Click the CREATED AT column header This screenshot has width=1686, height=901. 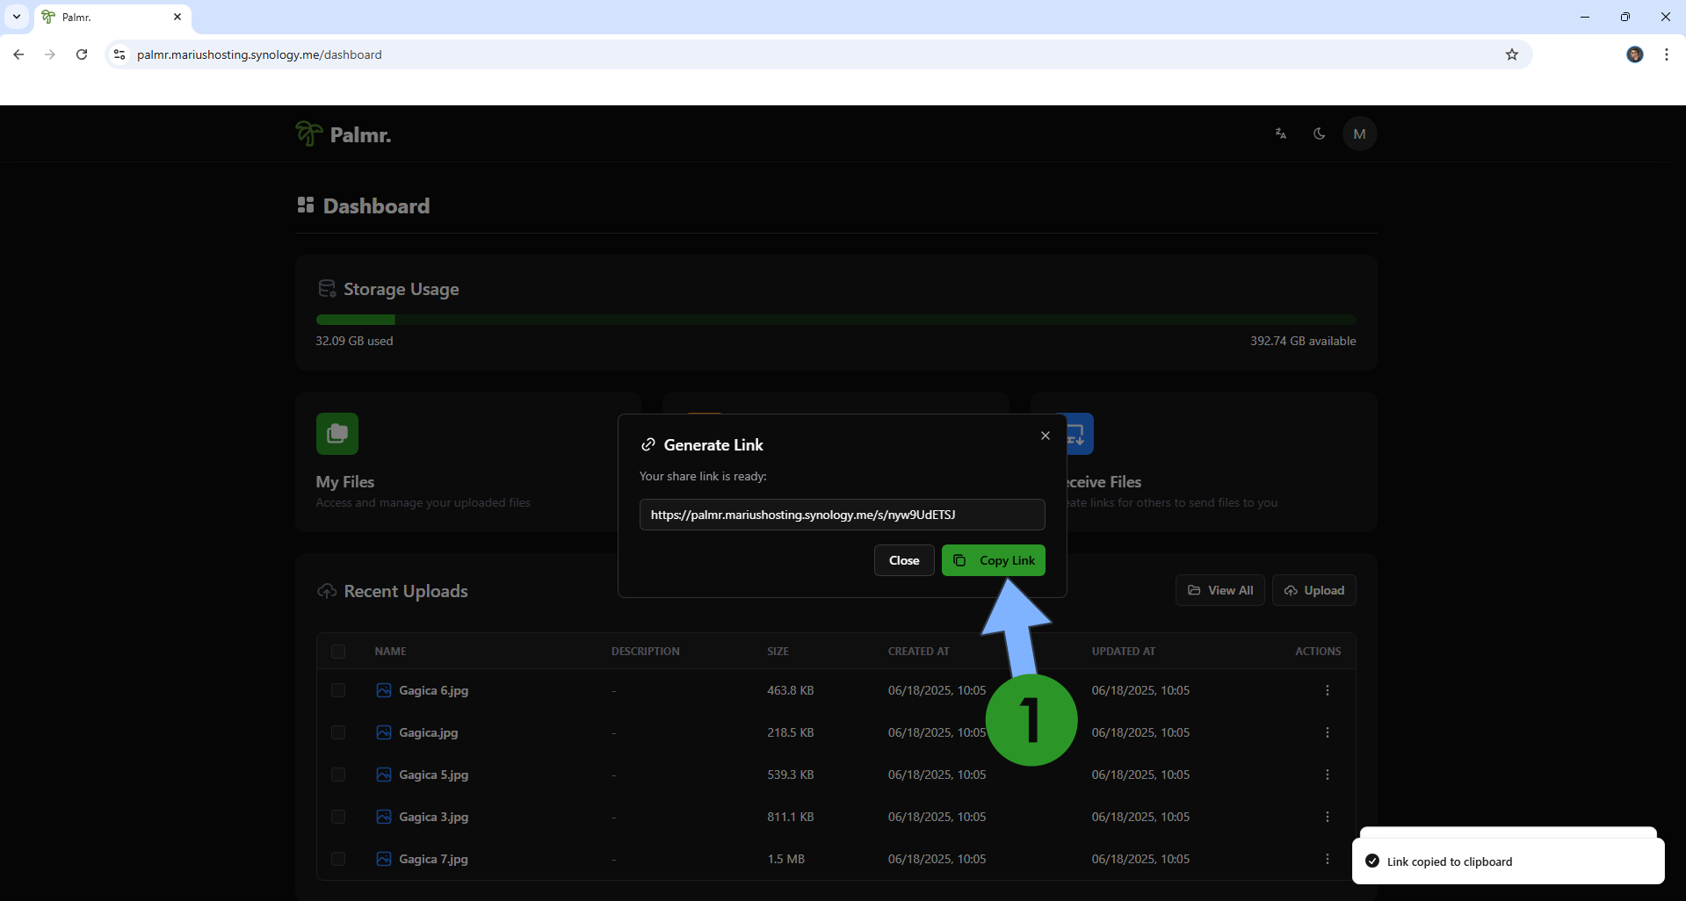[x=919, y=652]
